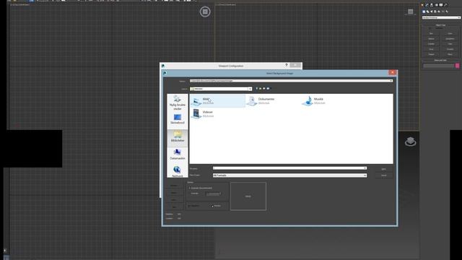Select the Systems category icon
The image size is (462, 260).
[x=447, y=12]
